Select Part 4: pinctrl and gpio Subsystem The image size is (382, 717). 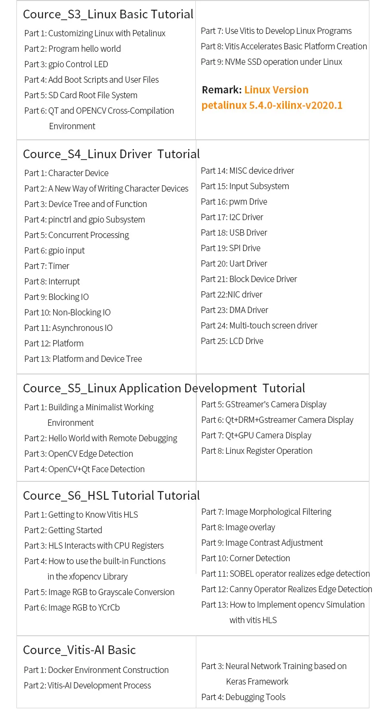coord(85,220)
